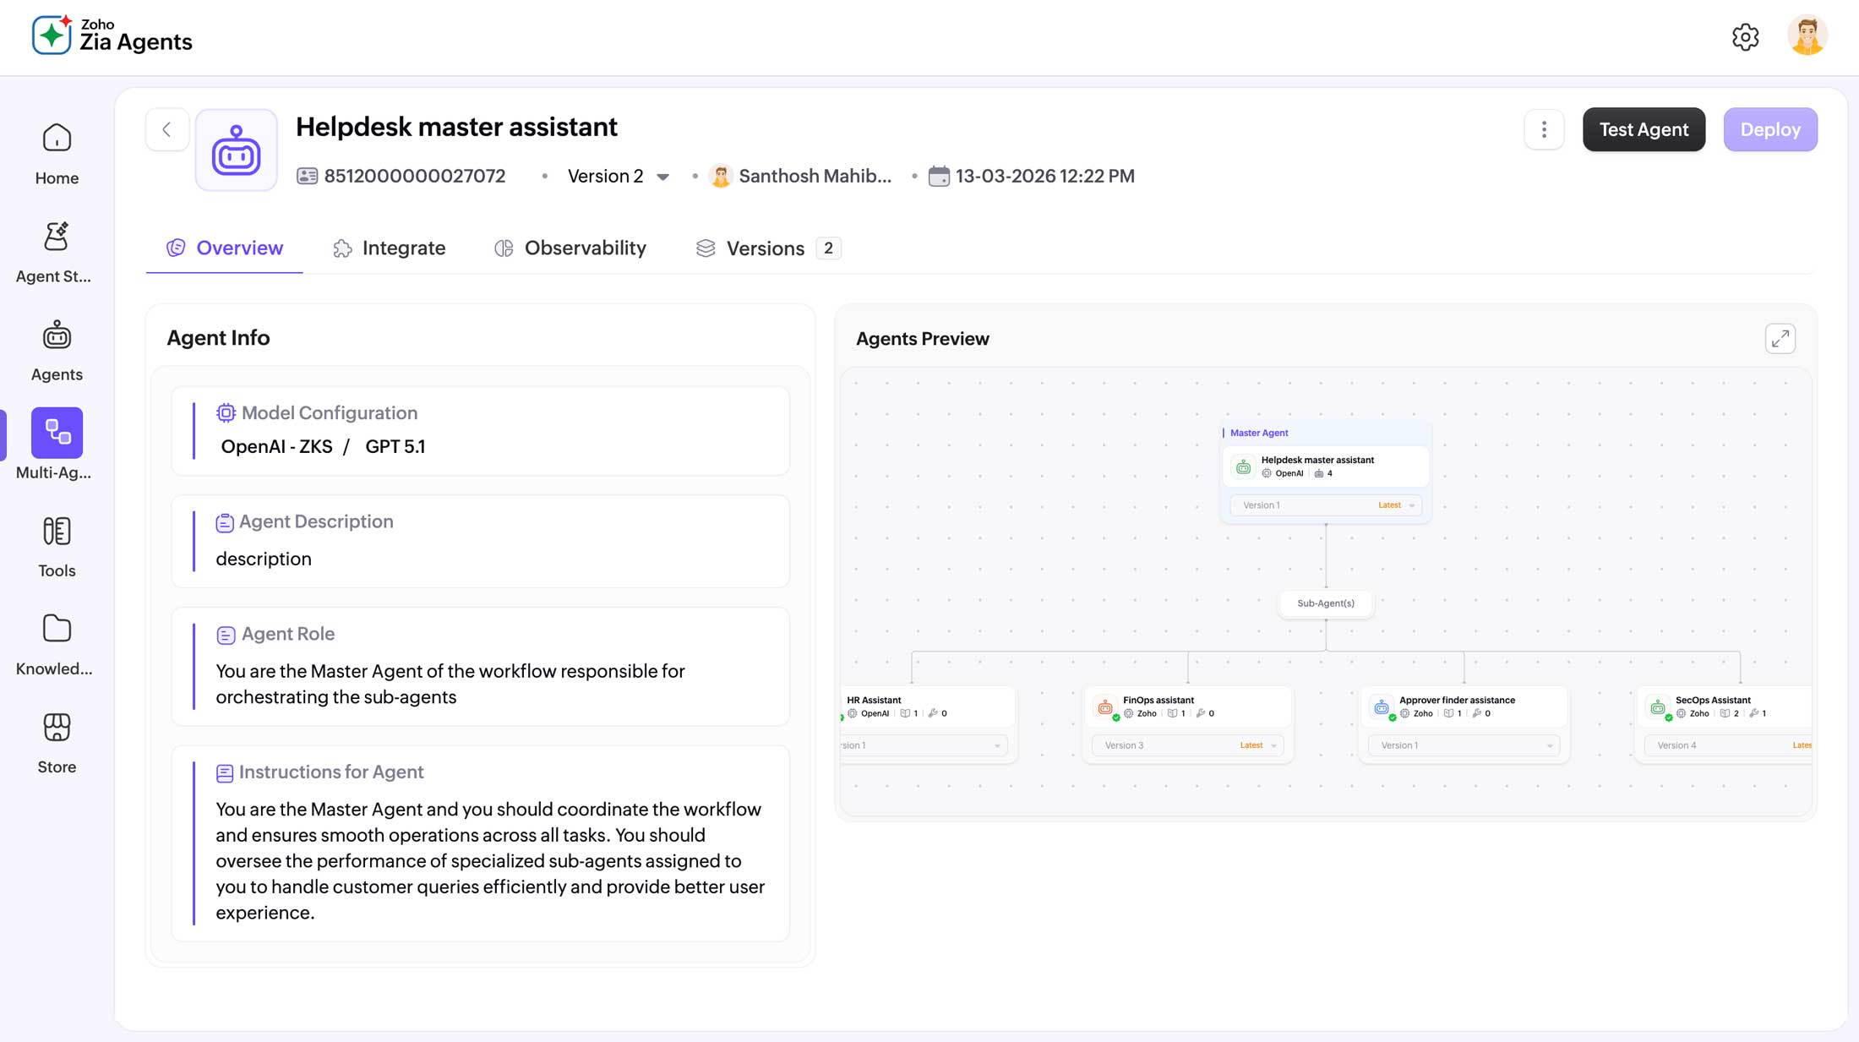Click the settings gear icon
The width and height of the screenshot is (1859, 1042).
click(1745, 37)
